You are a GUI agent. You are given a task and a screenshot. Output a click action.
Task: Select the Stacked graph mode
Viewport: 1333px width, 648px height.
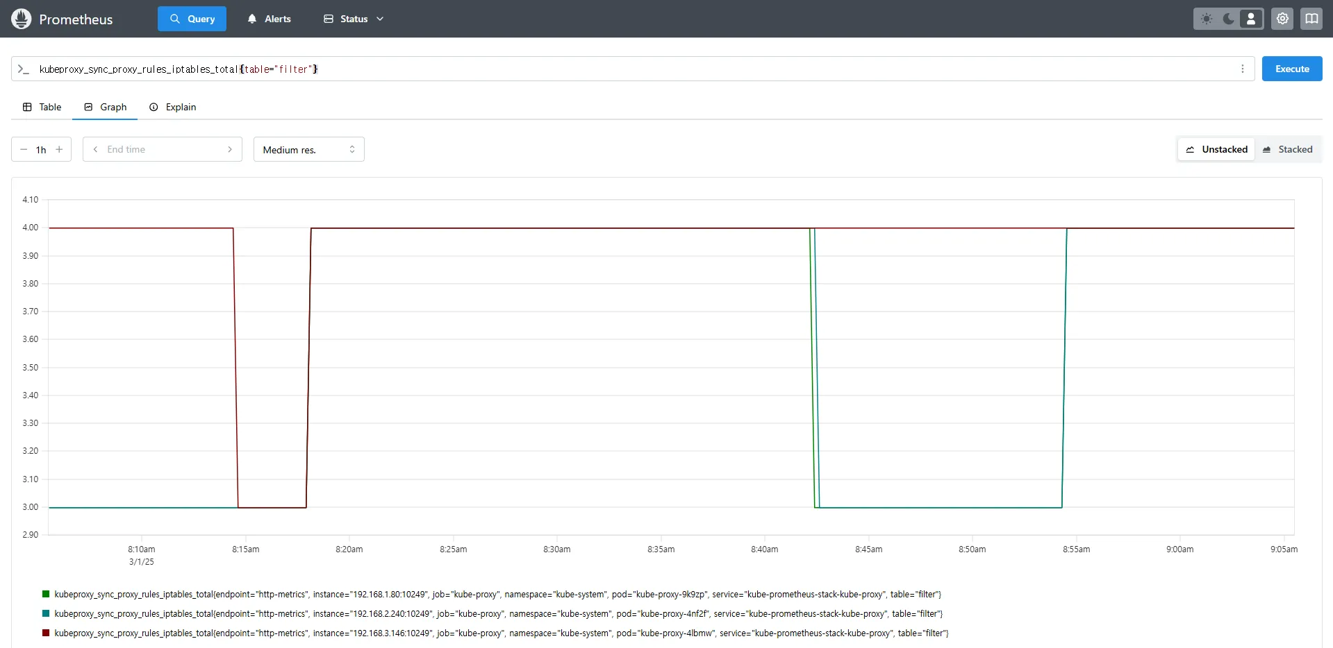click(x=1288, y=149)
